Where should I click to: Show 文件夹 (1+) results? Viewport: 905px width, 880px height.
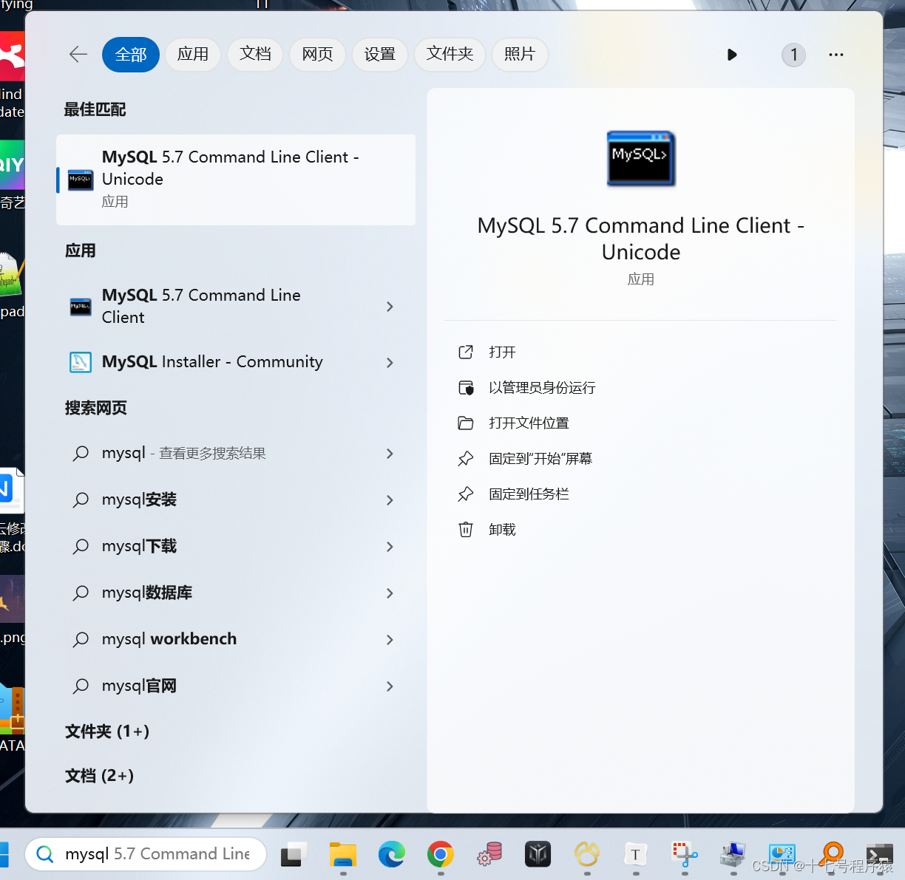107,731
